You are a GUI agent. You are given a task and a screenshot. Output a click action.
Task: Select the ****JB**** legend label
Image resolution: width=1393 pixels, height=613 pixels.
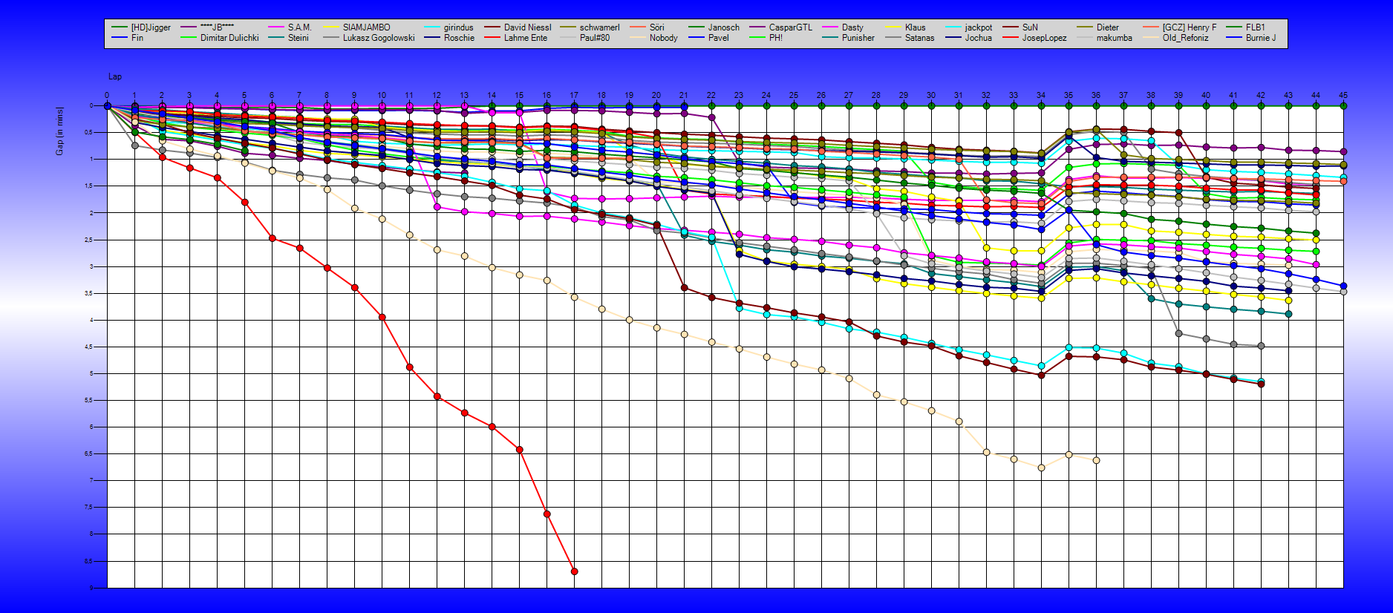coord(217,27)
